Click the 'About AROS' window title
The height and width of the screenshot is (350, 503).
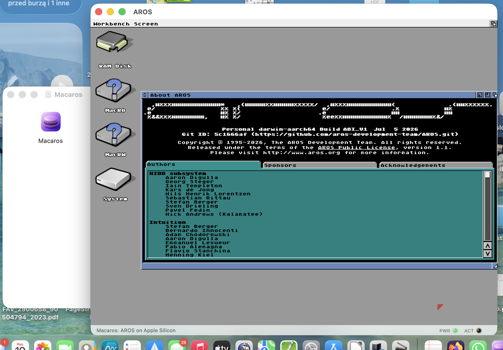pos(170,95)
